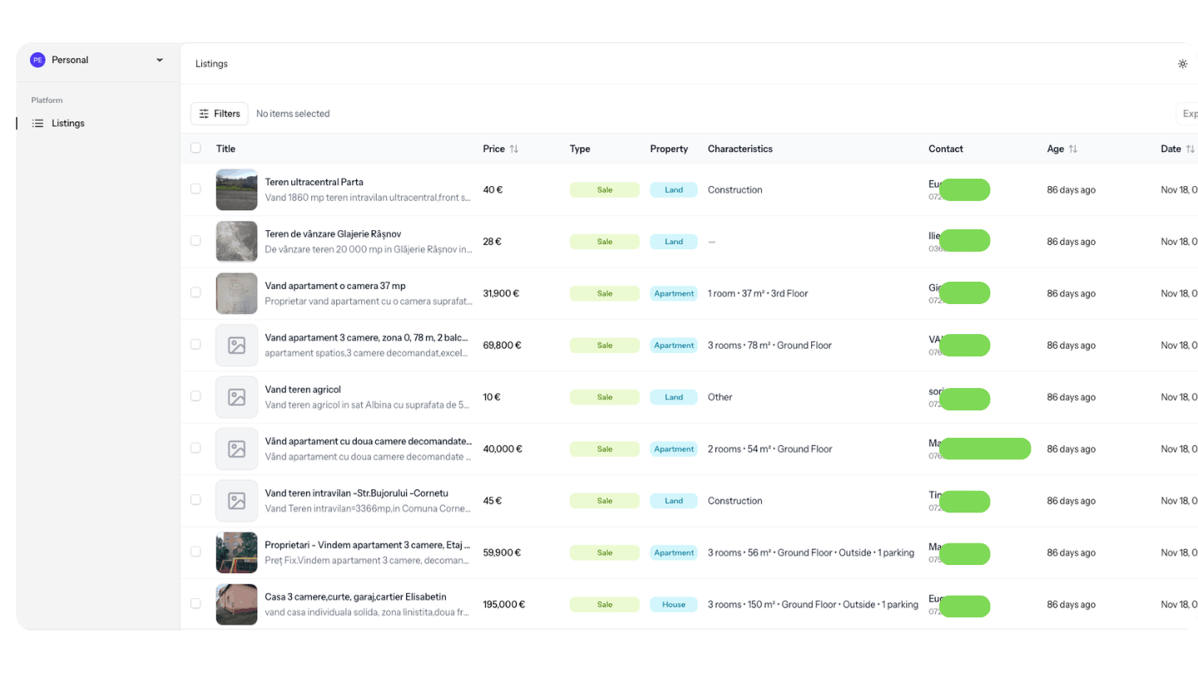
Task: Open the Filters options
Action: [220, 114]
